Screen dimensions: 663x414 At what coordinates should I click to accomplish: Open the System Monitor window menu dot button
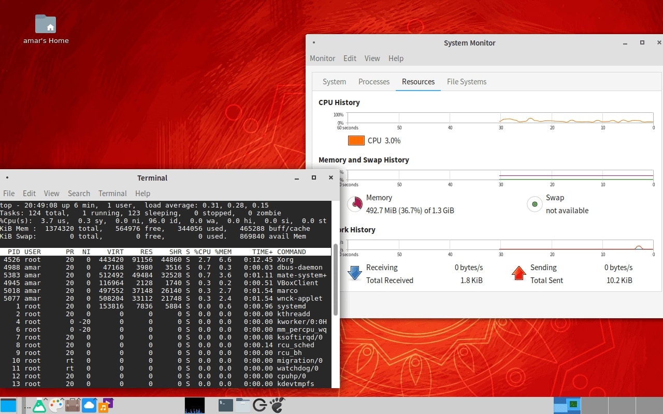[x=314, y=43]
